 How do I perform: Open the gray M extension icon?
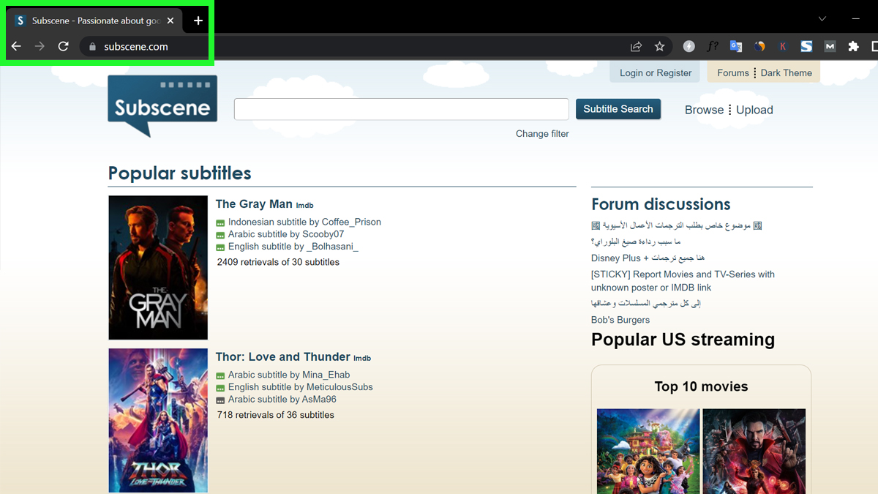coord(830,46)
